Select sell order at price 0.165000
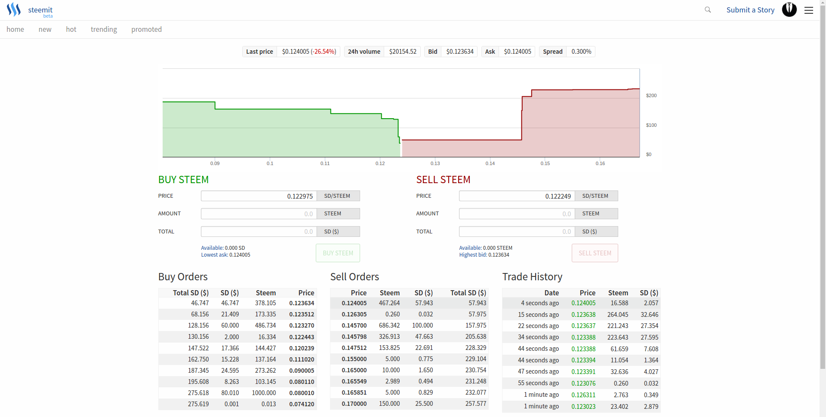The image size is (826, 417). tap(409, 370)
